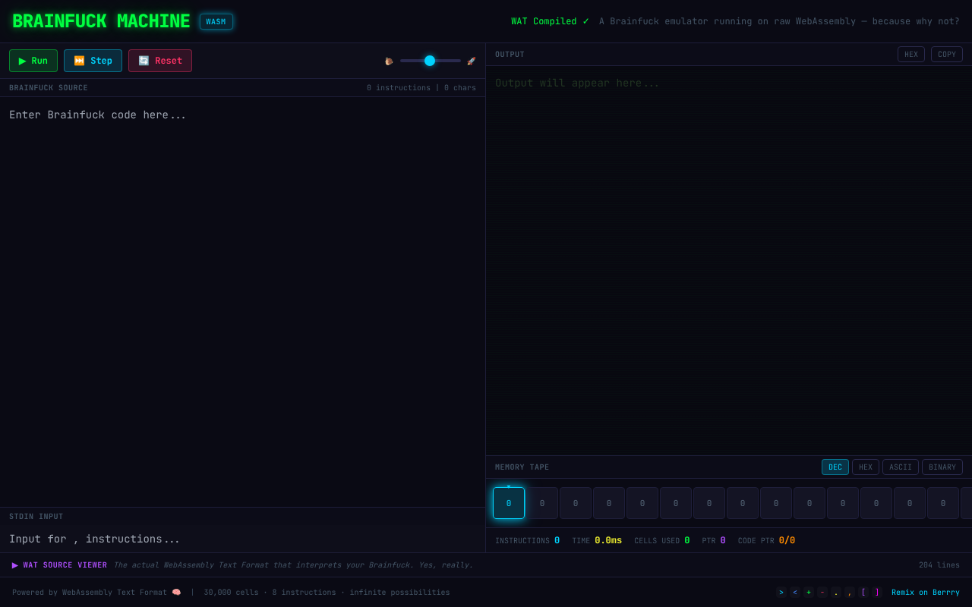The height and width of the screenshot is (607, 972).
Task: Click the CODE PTR 0/0 stat
Action: (766, 541)
